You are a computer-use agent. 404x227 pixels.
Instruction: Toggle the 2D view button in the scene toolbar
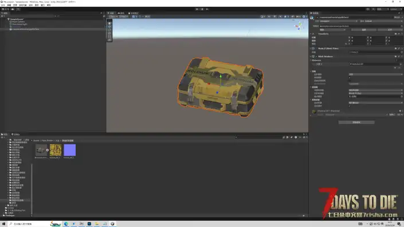click(x=269, y=17)
